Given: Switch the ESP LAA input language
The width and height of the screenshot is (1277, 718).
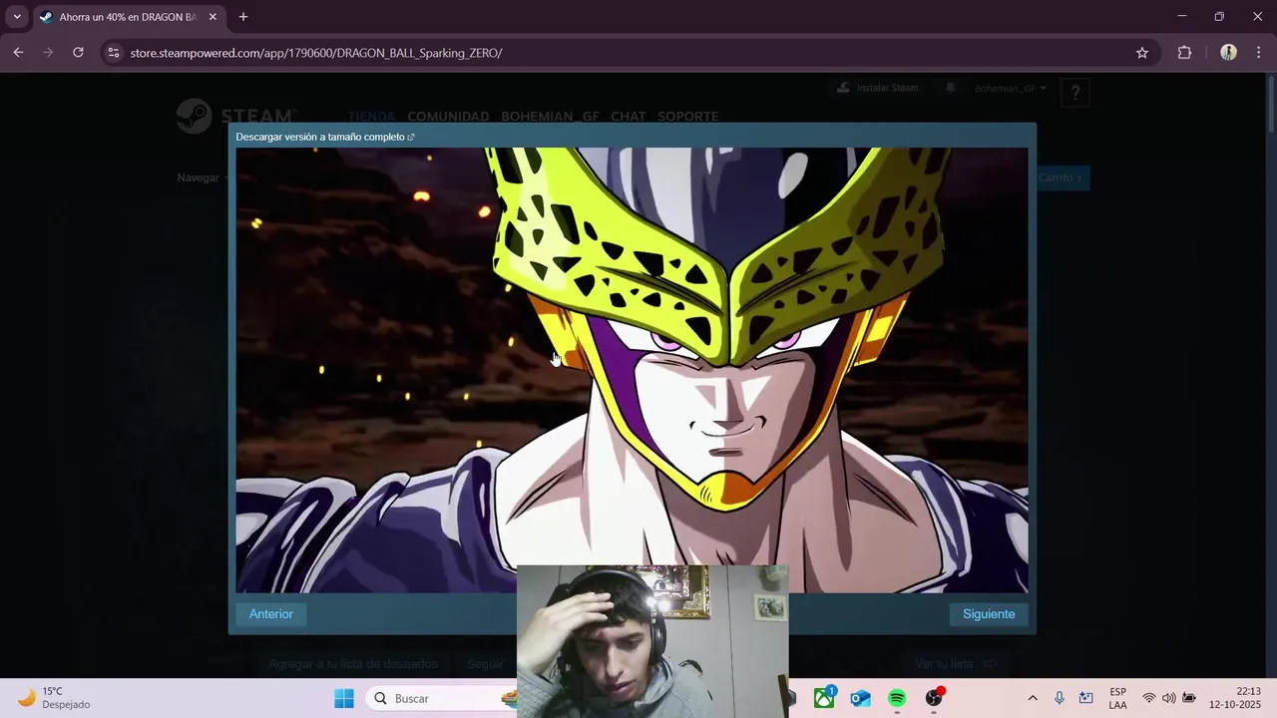Looking at the screenshot, I should [x=1117, y=698].
